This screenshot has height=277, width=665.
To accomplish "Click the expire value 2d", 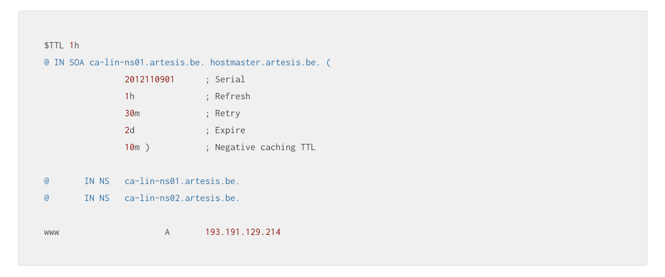I will click(130, 130).
